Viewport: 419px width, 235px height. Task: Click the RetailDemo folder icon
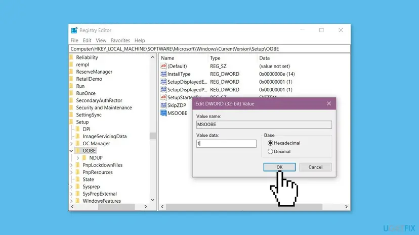tap(71, 79)
